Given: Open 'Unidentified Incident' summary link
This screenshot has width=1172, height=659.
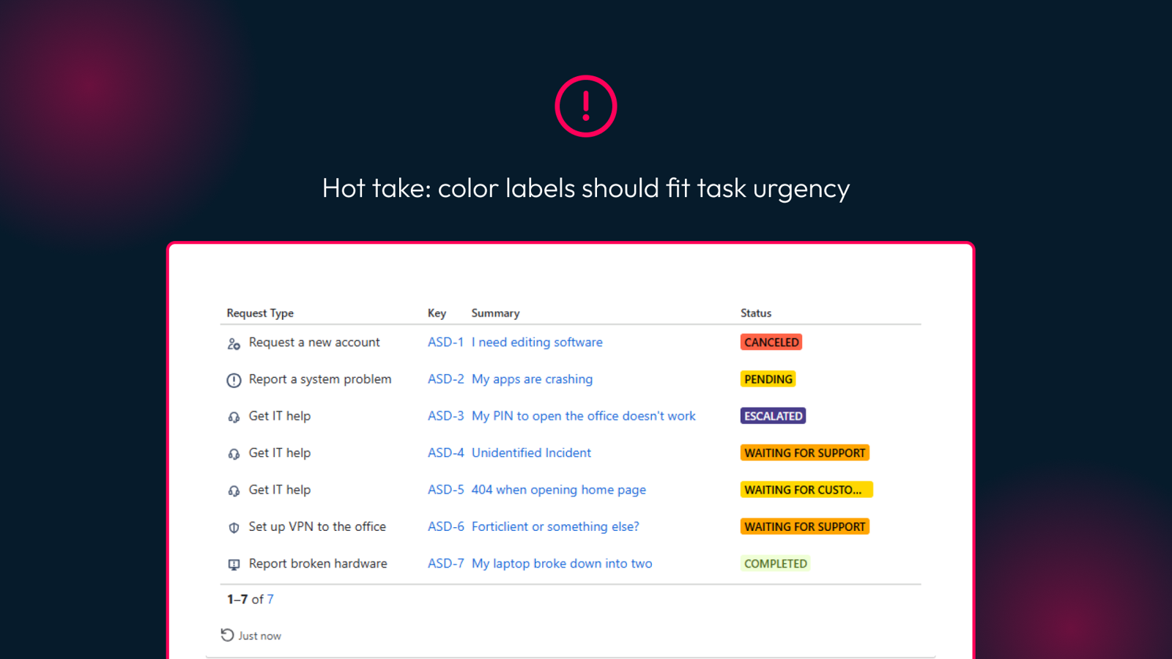Looking at the screenshot, I should coord(531,453).
